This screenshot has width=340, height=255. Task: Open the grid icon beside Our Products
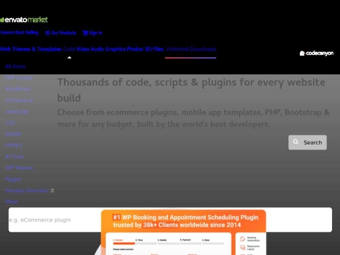tap(47, 33)
